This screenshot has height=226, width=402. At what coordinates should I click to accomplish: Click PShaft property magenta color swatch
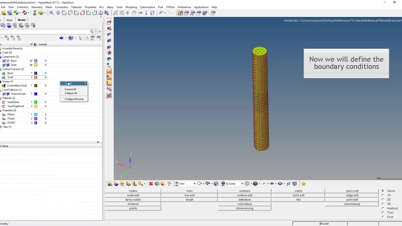(x=35, y=119)
